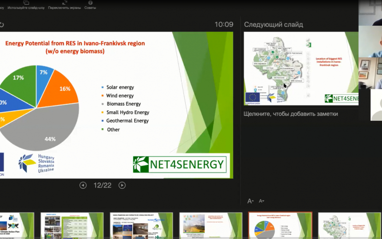The image size is (382, 239).
Task: Decrease notes font size (A-)
Action: click(x=261, y=201)
